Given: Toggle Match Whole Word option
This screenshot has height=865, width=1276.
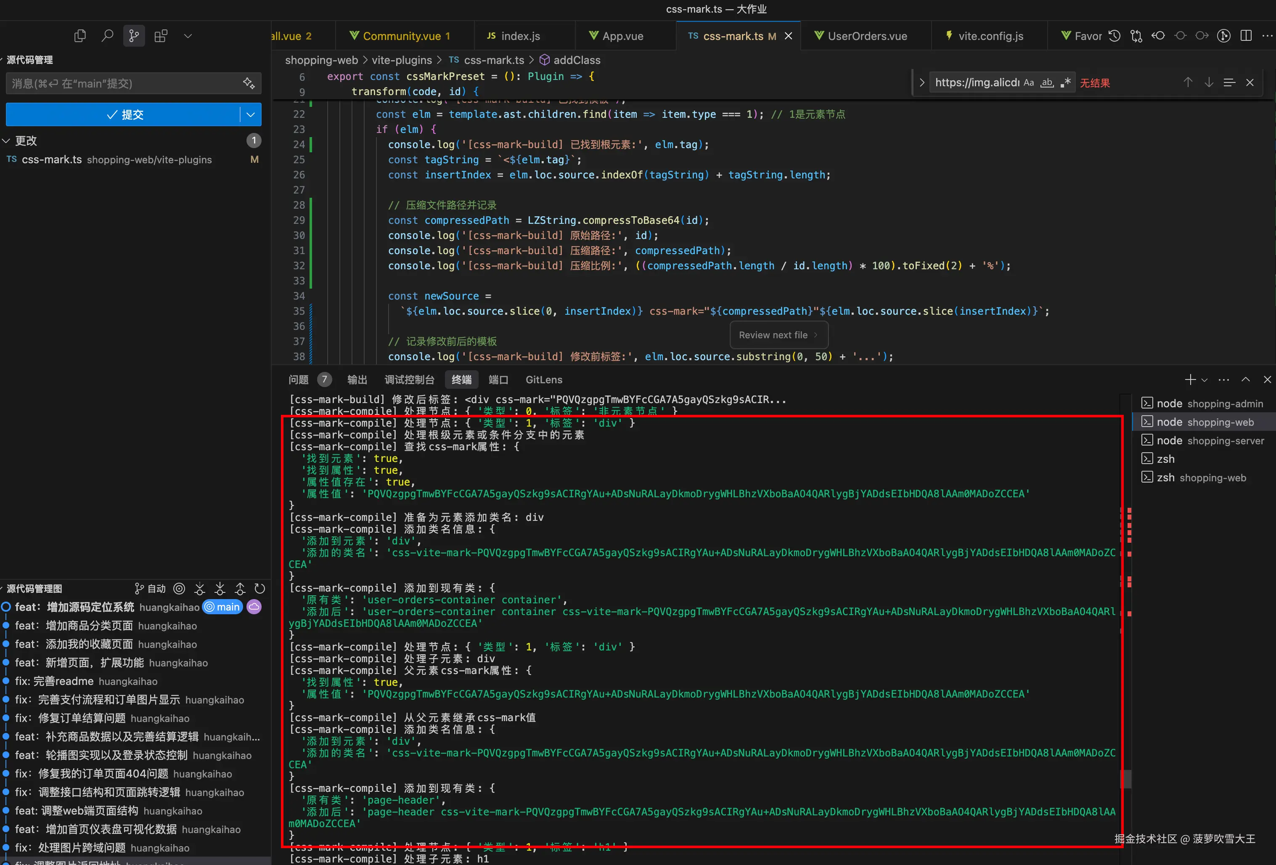Looking at the screenshot, I should [1047, 82].
